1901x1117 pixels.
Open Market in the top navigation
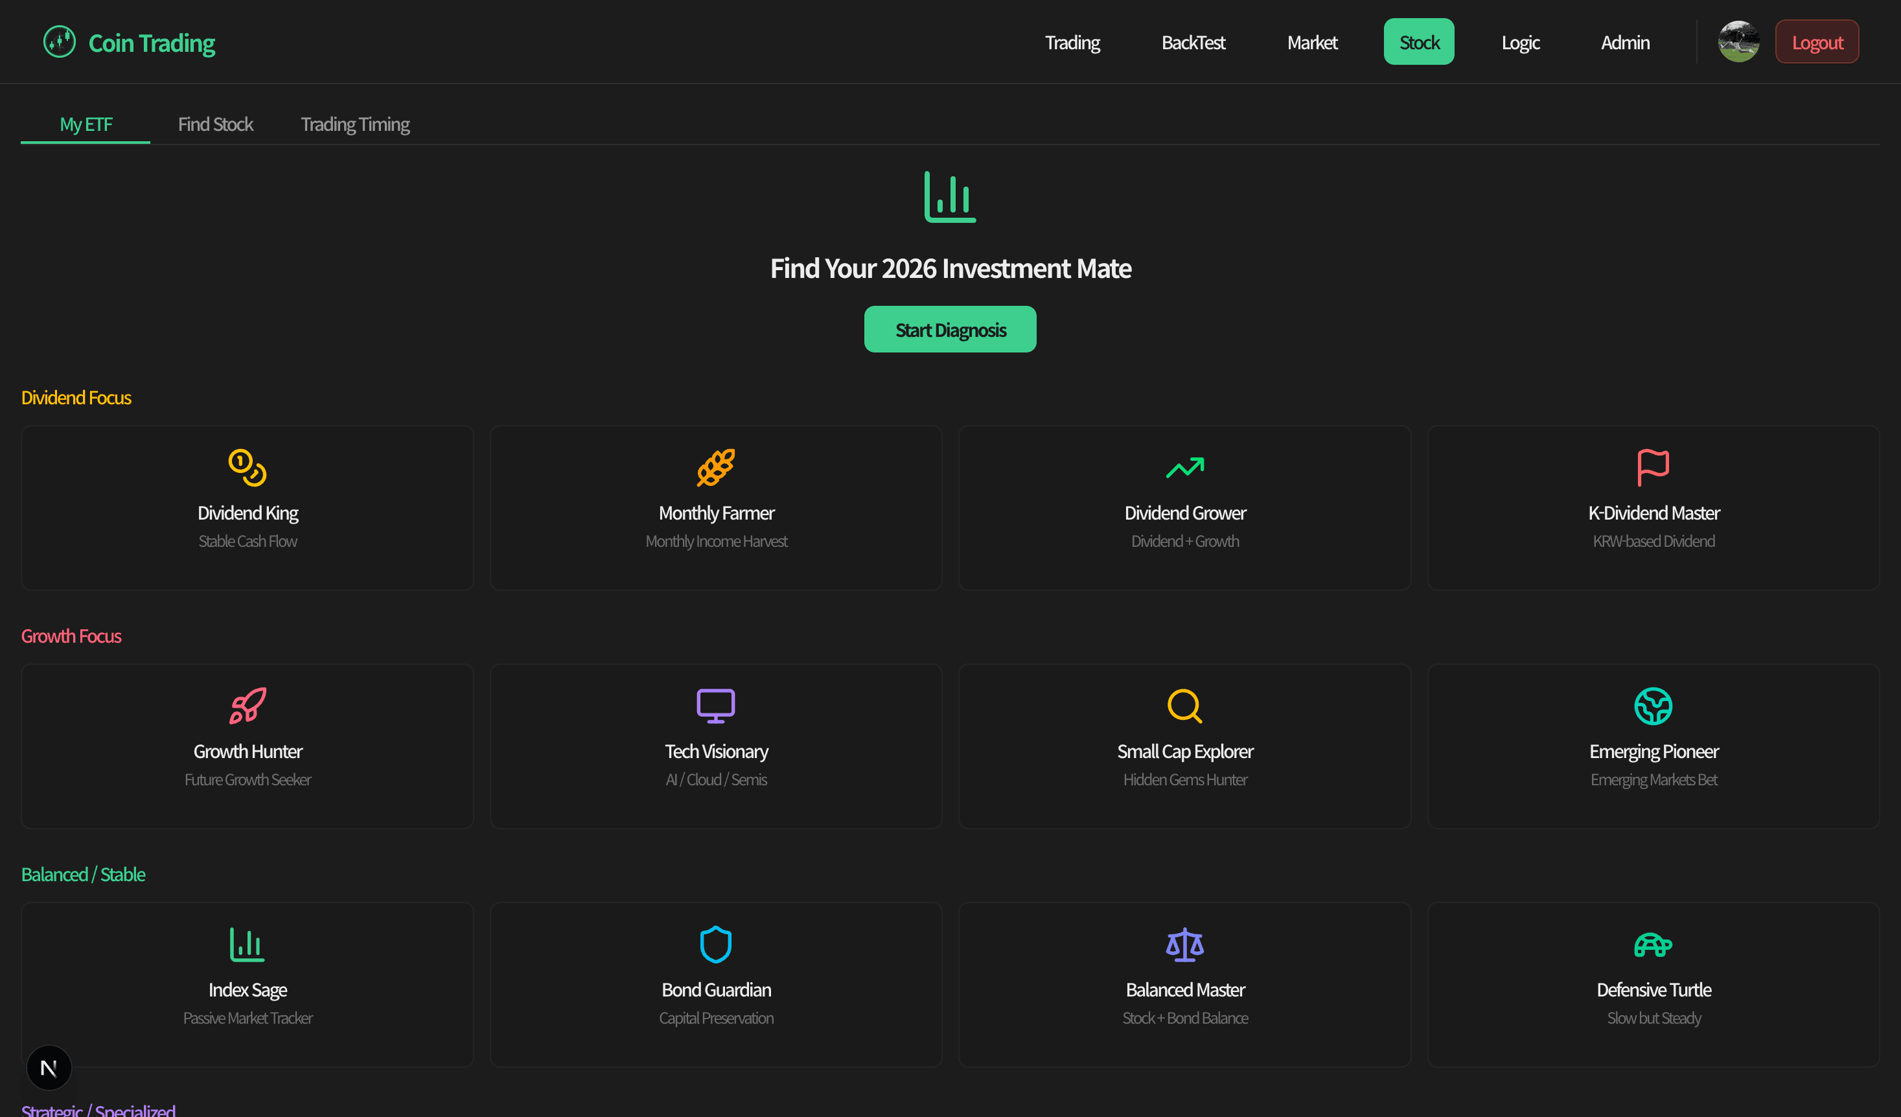point(1312,42)
